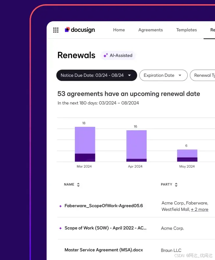Image resolution: width=215 pixels, height=260 pixels.
Task: Expand the Expiration Date filter dropdown
Action: [x=163, y=75]
